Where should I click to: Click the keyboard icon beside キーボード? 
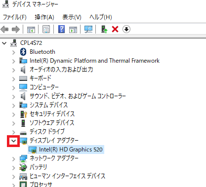[x=23, y=78]
